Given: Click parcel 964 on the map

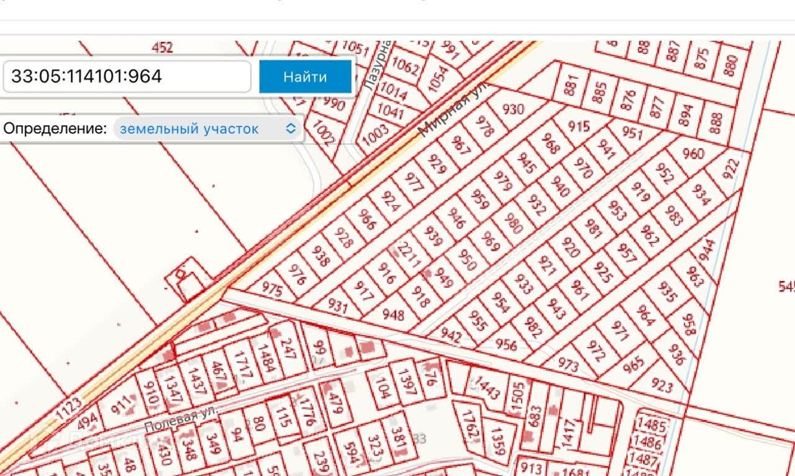Looking at the screenshot, I should 646,315.
